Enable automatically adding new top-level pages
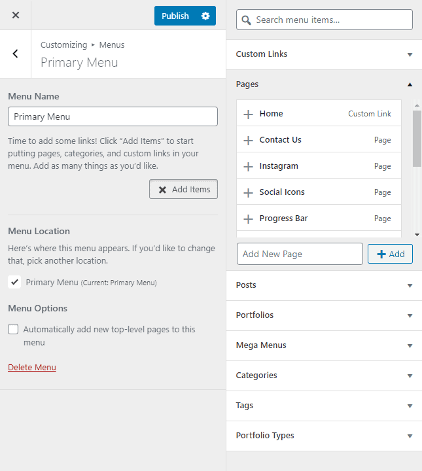This screenshot has height=471, width=422. [x=13, y=329]
